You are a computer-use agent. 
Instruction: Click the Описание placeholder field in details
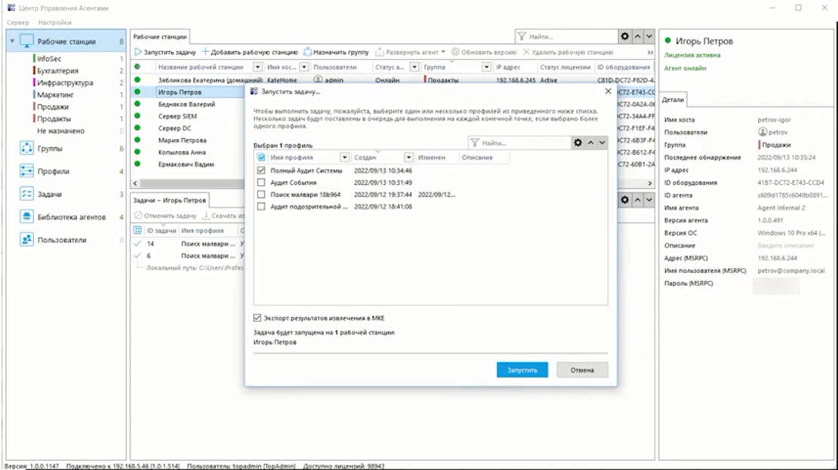point(785,246)
